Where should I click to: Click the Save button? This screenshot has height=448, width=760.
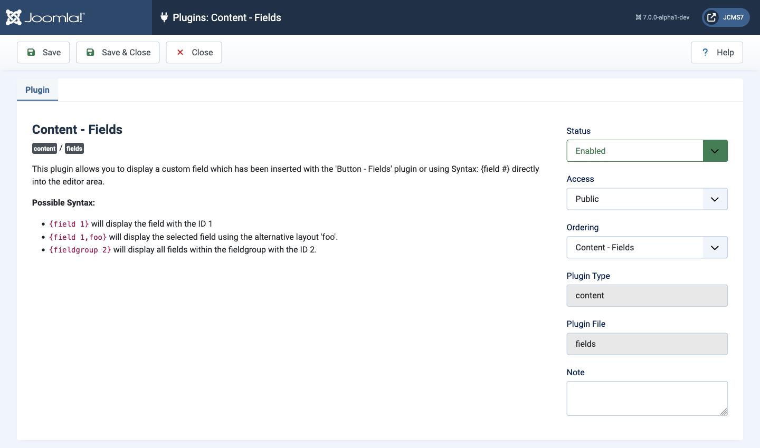point(43,52)
